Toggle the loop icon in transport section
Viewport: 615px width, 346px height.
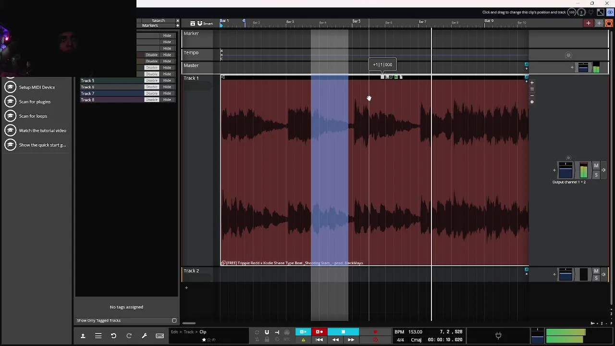pos(257,332)
